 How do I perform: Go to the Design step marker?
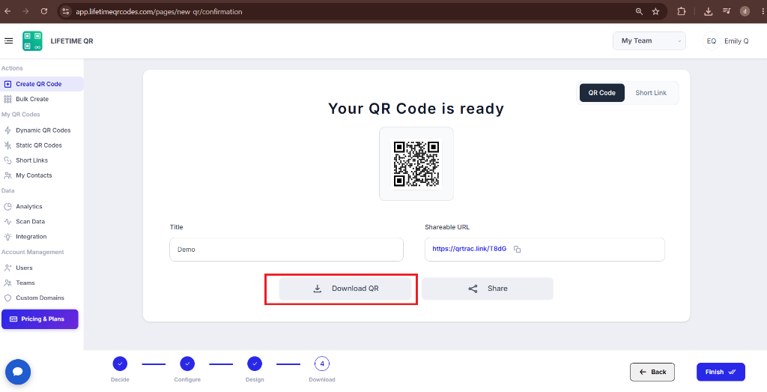[x=255, y=364]
